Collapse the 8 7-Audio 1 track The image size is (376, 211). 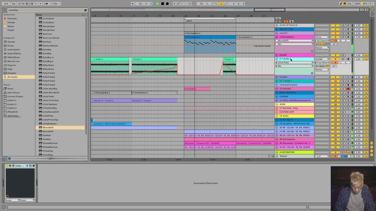(x=277, y=59)
